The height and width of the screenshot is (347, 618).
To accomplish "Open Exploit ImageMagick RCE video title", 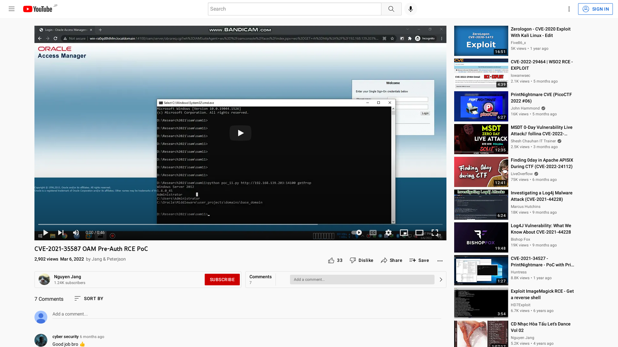I will point(542,294).
